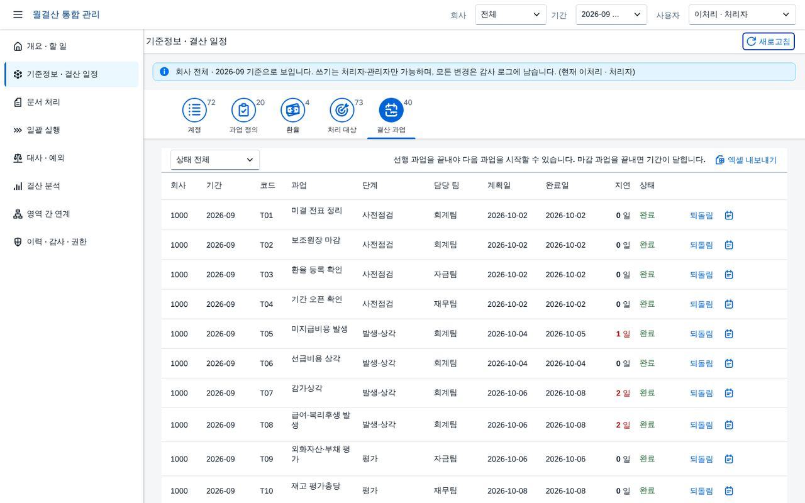The height and width of the screenshot is (503, 805).
Task: Click the 월결산 통합 관리 app title
Action: [66, 14]
